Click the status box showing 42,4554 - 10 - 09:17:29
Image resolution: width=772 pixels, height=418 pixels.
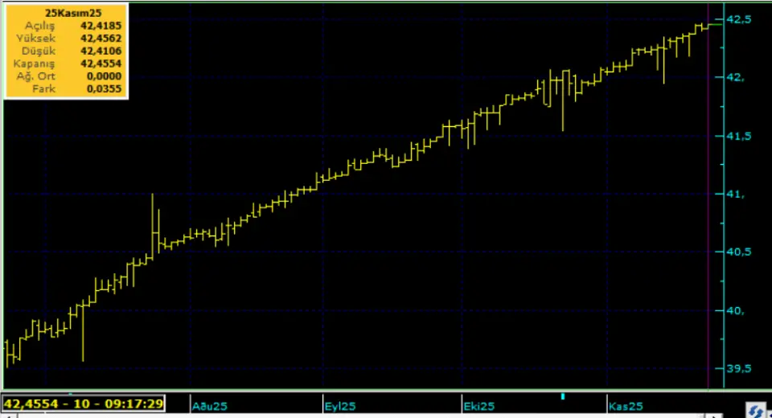pyautogui.click(x=84, y=404)
